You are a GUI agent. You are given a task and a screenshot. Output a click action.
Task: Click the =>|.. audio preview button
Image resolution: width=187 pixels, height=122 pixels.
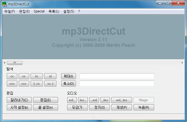coord(72,100)
